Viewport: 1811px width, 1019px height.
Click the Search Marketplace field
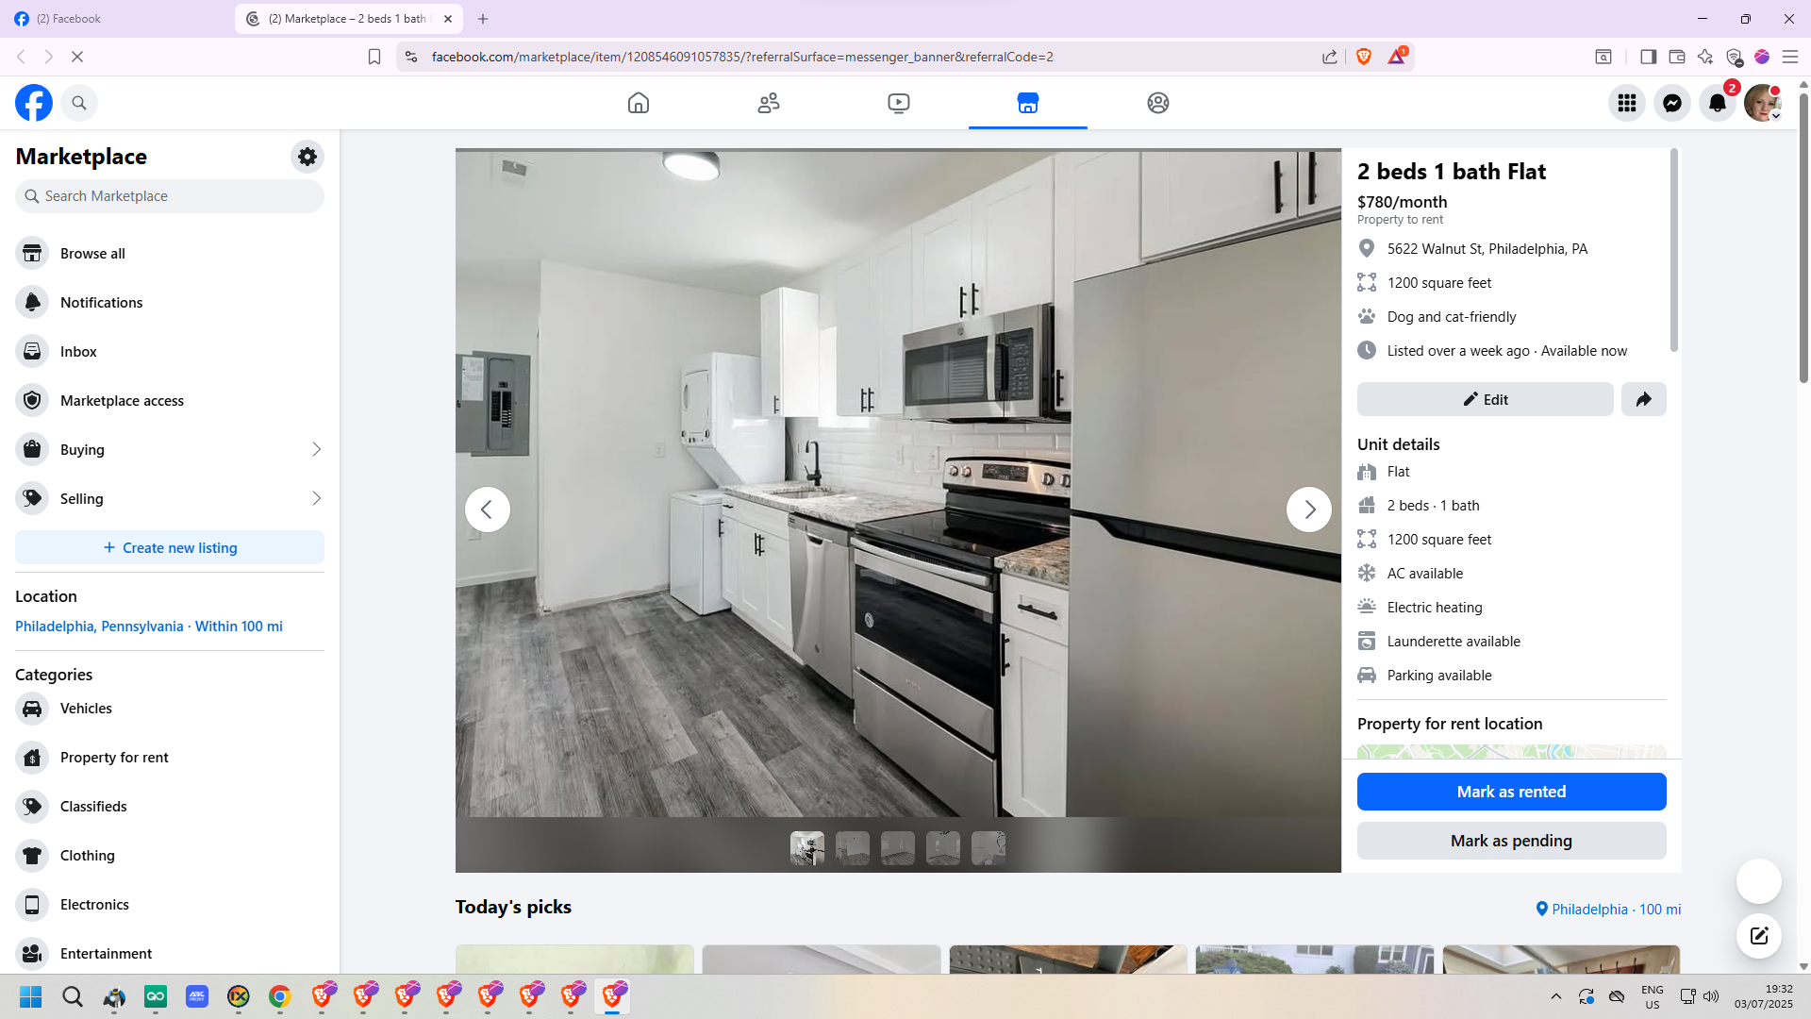(170, 196)
